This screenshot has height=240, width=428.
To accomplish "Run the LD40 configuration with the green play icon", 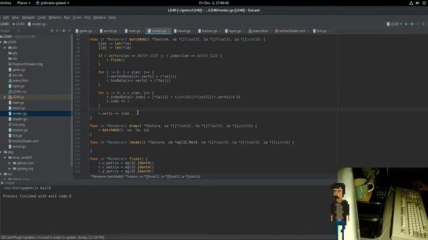I will coord(406,24).
